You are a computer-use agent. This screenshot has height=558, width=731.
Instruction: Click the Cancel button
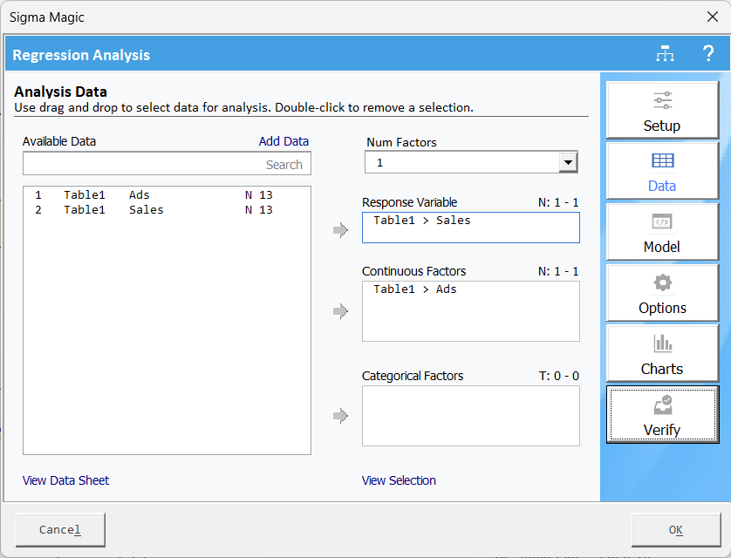[x=60, y=529]
